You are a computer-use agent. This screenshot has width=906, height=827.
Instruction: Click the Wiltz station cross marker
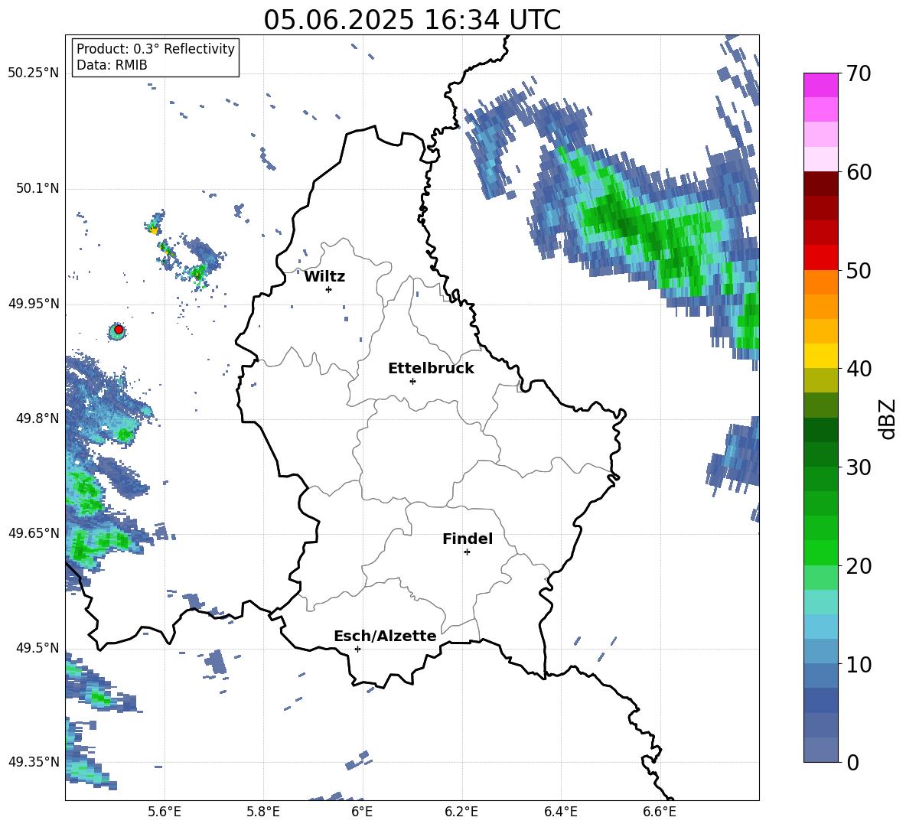(329, 289)
